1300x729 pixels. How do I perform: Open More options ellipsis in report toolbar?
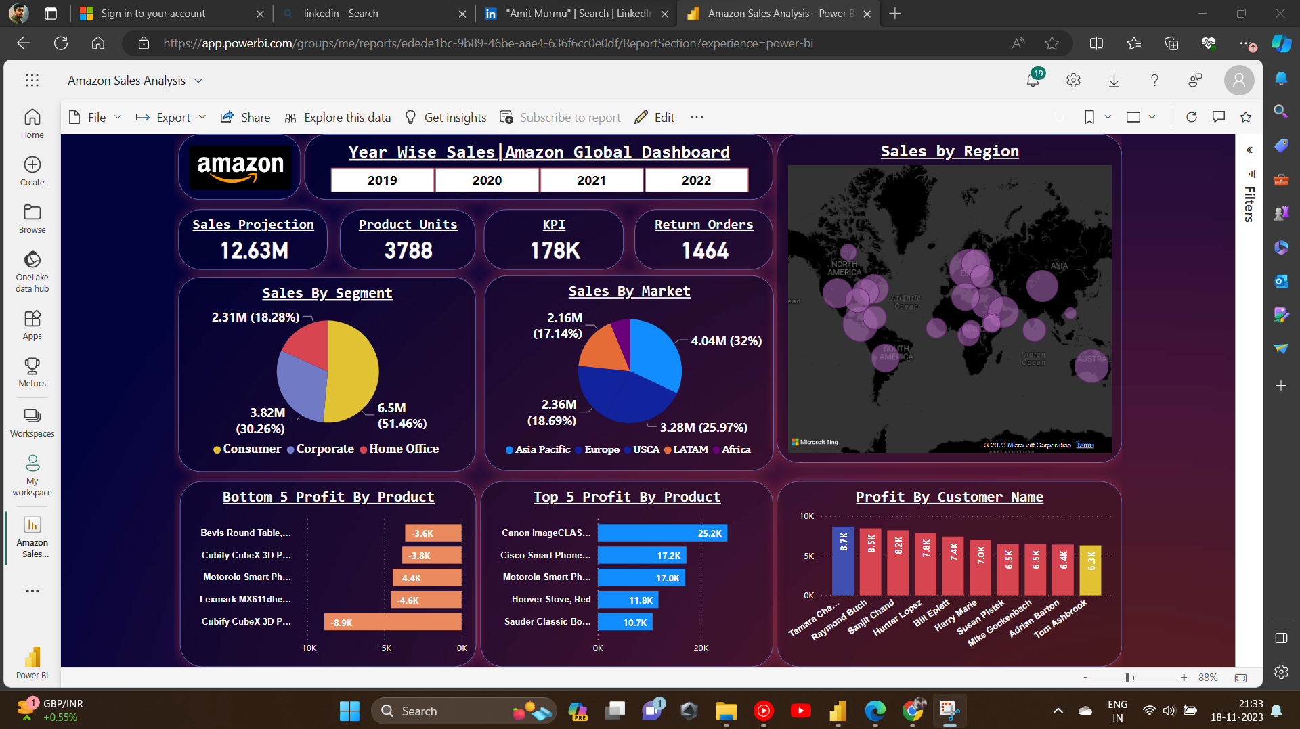tap(697, 117)
